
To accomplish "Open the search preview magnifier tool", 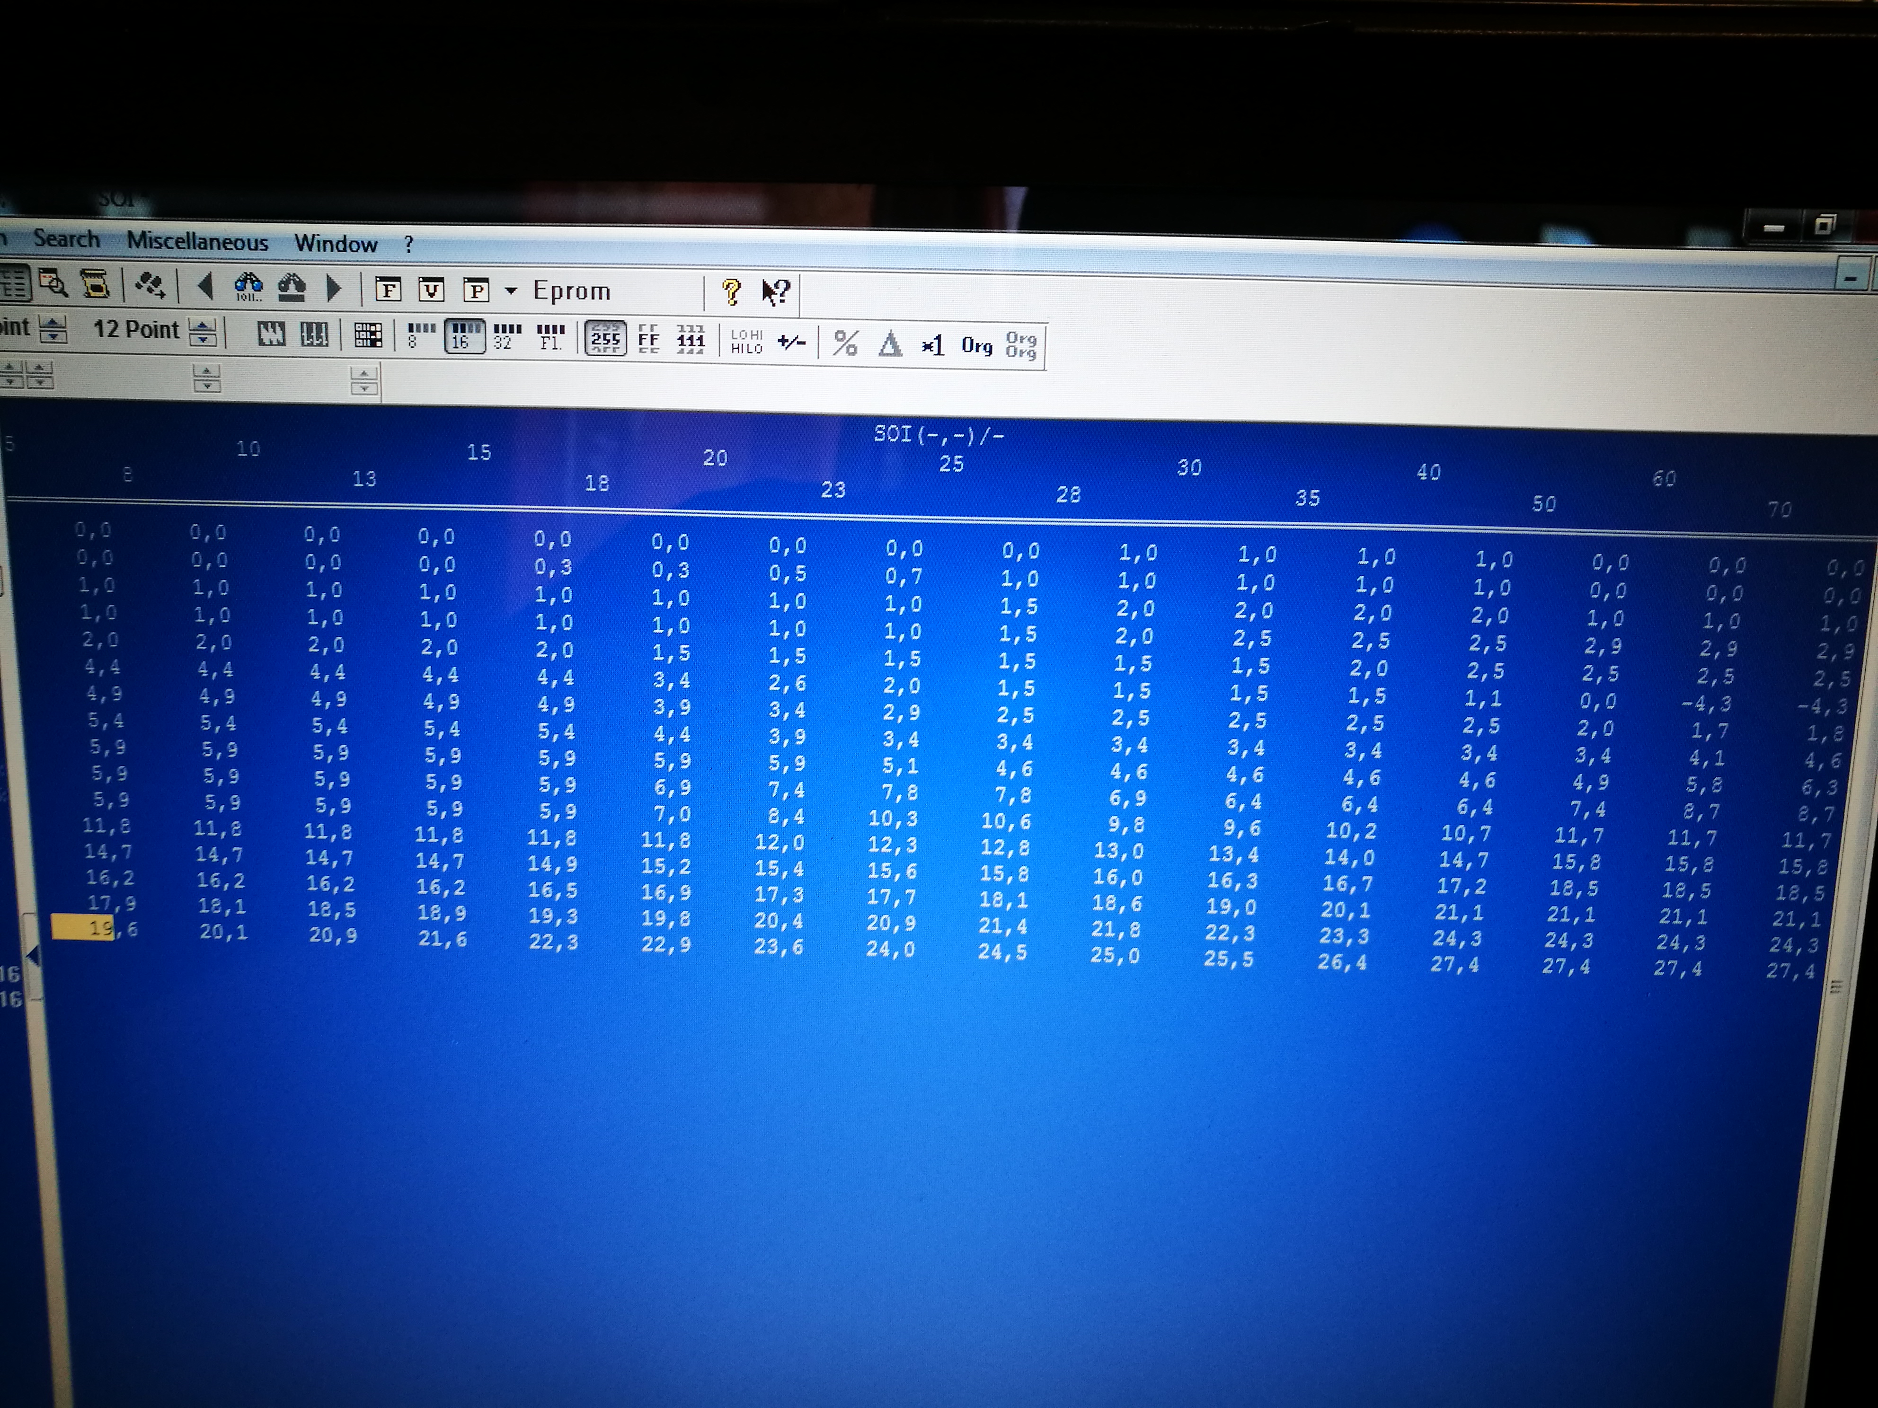I will point(53,283).
